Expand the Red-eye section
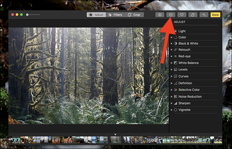 [171, 56]
